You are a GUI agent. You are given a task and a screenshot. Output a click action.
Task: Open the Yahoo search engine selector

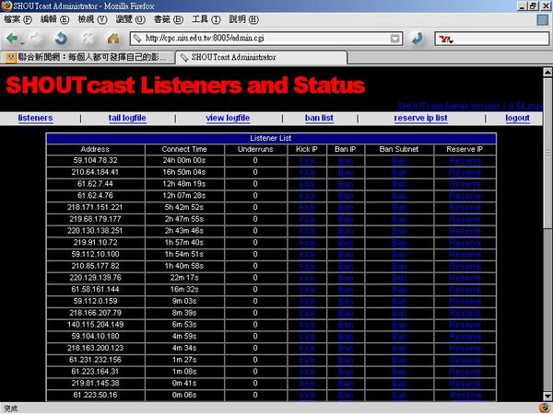pyautogui.click(x=446, y=39)
